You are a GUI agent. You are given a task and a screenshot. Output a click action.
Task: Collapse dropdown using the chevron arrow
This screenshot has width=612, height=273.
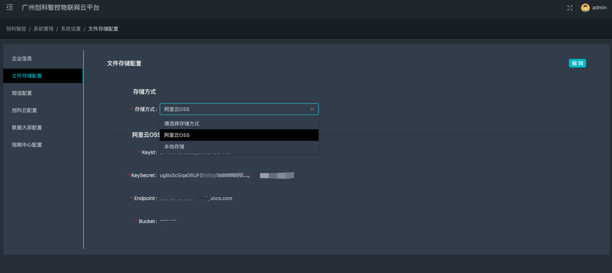pos(312,109)
